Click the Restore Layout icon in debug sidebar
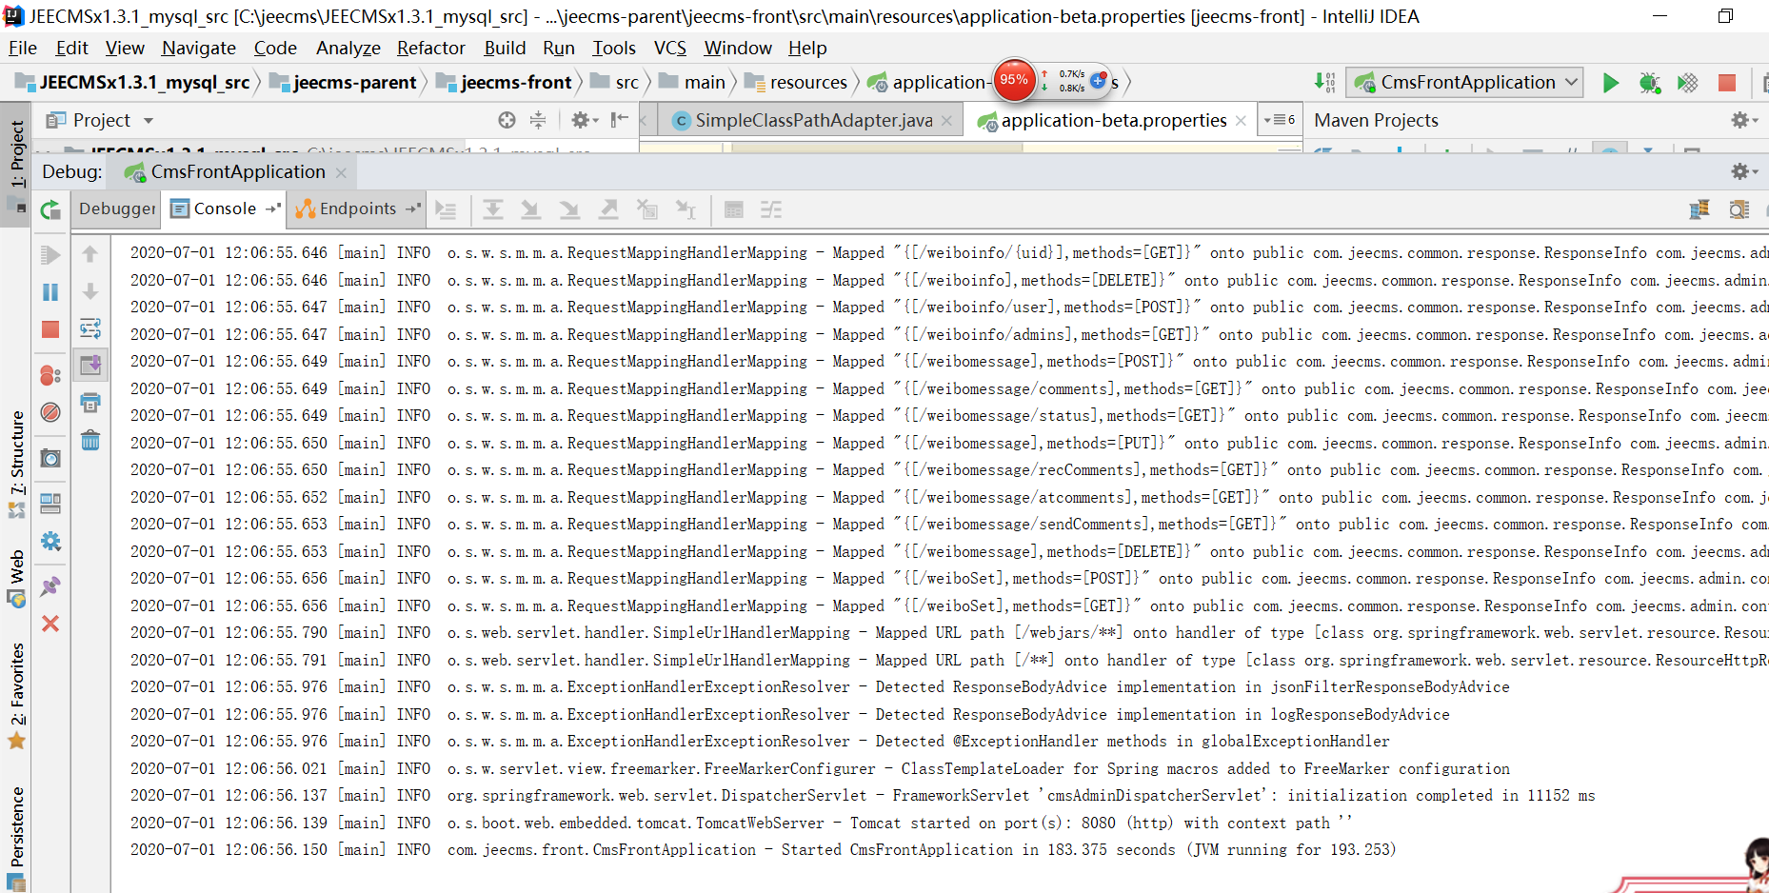Screen dimensions: 1769x893 50,504
